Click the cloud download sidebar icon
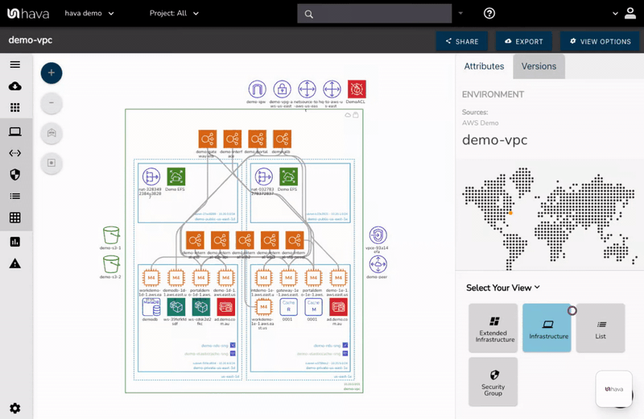 coord(14,86)
